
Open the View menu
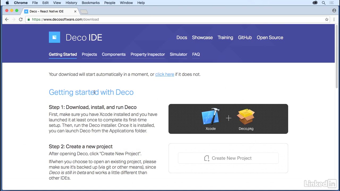click(x=57, y=3)
